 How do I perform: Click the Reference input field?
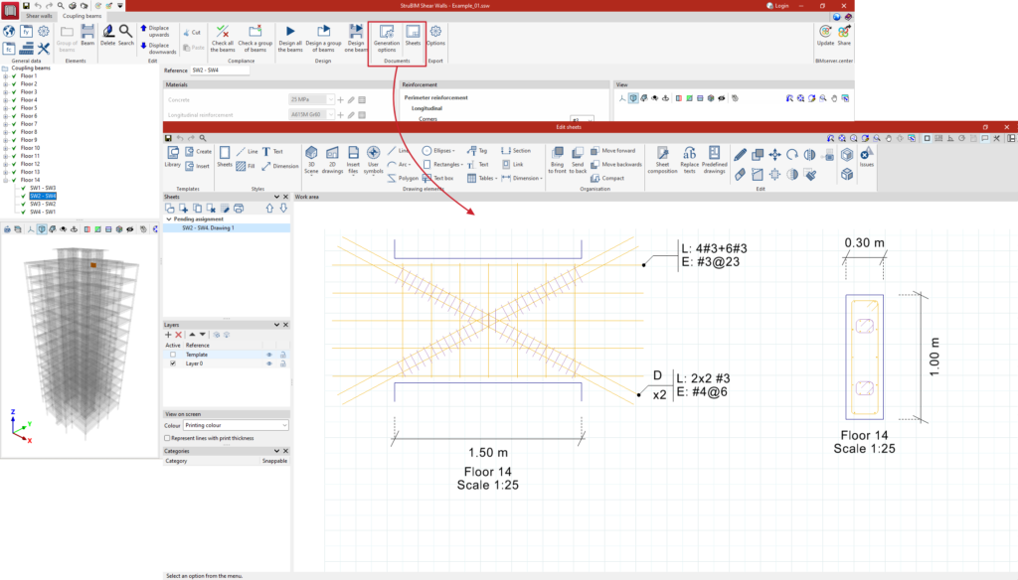pos(219,71)
